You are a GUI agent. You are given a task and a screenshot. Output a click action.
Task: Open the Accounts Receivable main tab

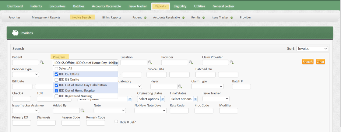[x=106, y=6]
